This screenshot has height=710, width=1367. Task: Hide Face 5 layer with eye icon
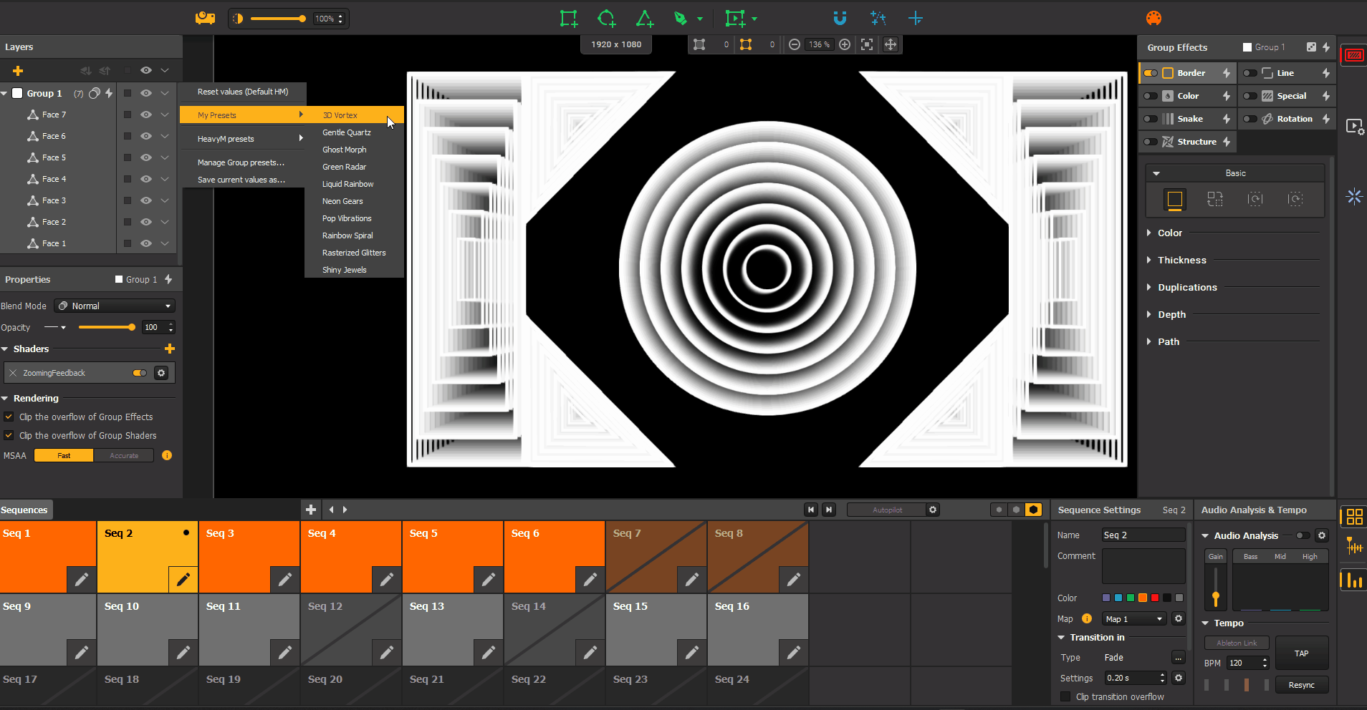(146, 157)
